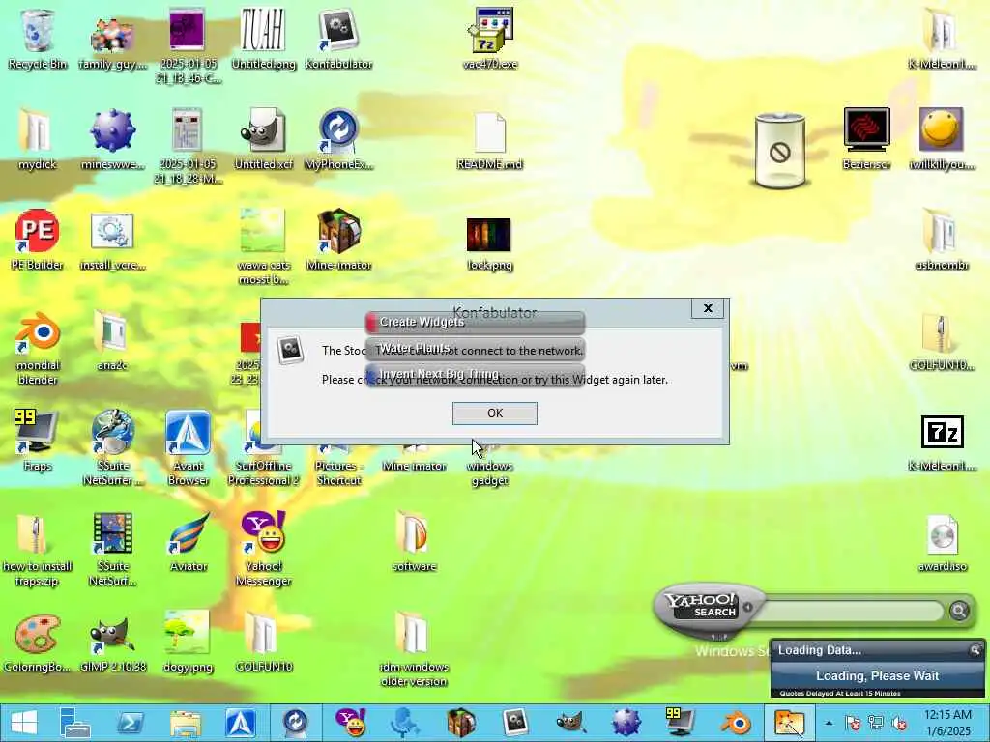Image resolution: width=990 pixels, height=742 pixels.
Task: Click the Loading, Please Wait stock panel
Action: click(877, 675)
